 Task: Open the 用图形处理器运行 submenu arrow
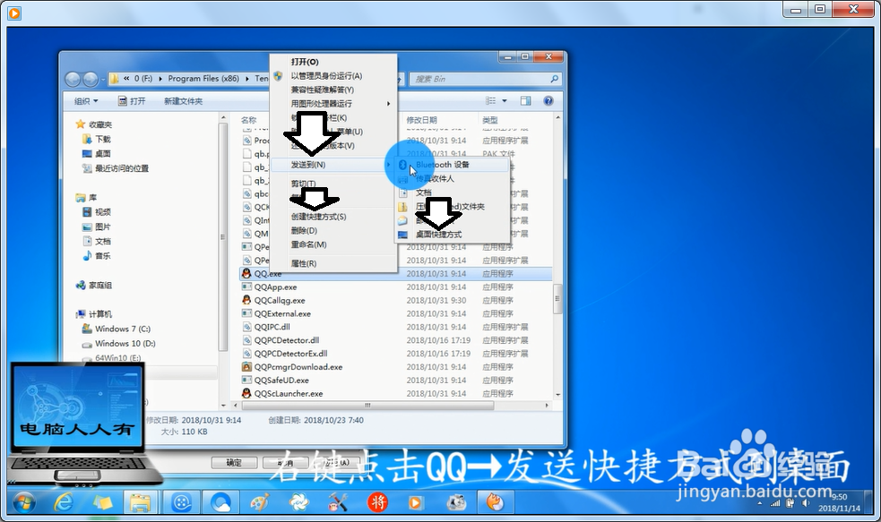coord(388,103)
